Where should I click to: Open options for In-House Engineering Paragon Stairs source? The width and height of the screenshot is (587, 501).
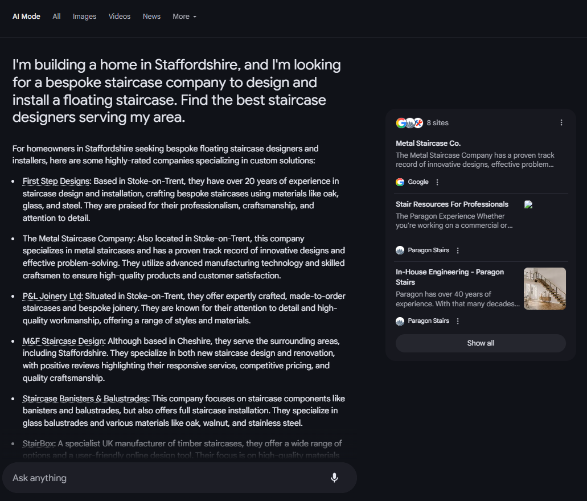(457, 321)
